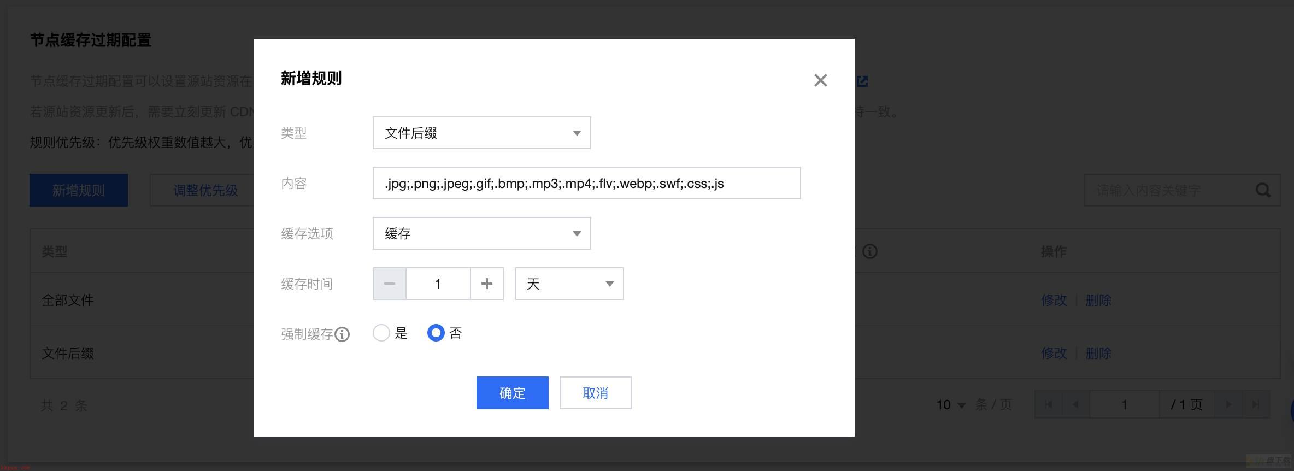Click the page number input field
Viewport: 1294px width, 471px height.
pos(1124,405)
